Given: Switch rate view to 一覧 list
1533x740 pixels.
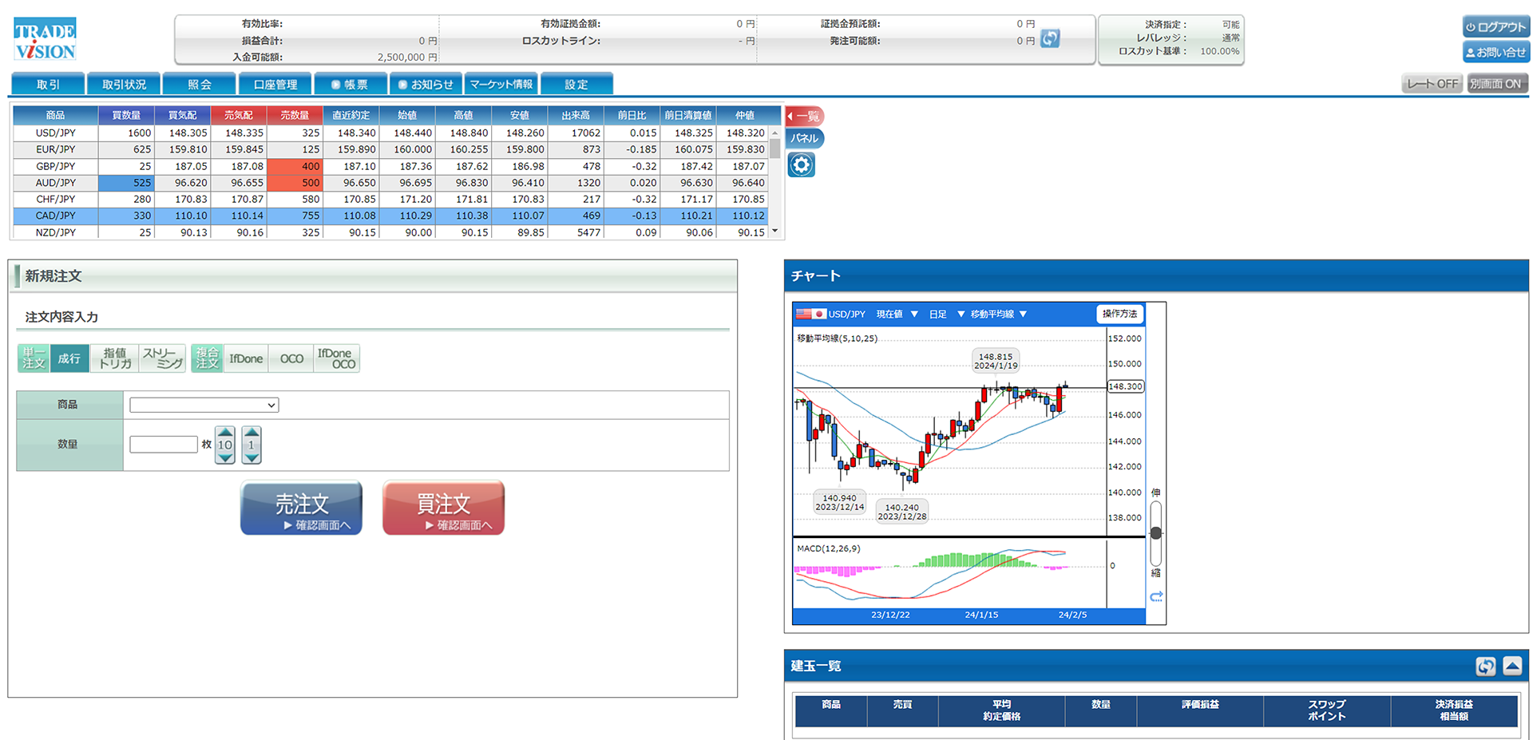Looking at the screenshot, I should pyautogui.click(x=805, y=116).
